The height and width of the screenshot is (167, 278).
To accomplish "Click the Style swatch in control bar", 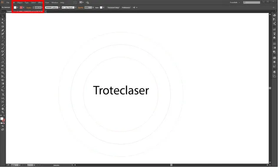I will [x=101, y=8].
